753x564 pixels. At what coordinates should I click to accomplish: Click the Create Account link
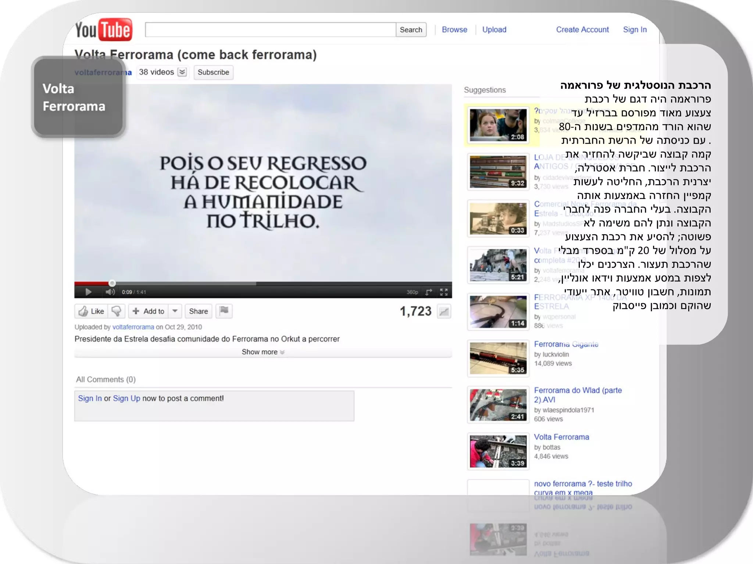point(582,29)
